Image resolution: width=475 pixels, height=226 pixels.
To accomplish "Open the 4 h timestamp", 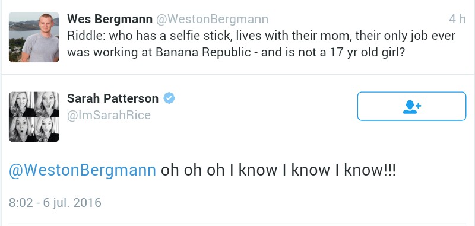I will [457, 19].
